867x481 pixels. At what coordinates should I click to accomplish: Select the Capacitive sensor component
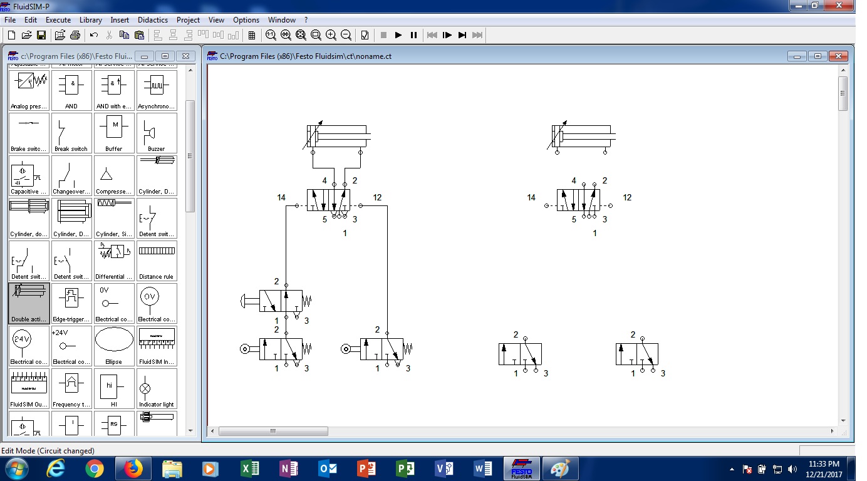[x=29, y=175]
